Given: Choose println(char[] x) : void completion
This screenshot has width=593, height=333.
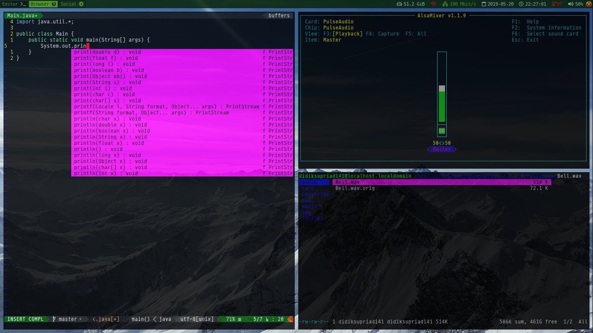Looking at the screenshot, I should (x=182, y=167).
